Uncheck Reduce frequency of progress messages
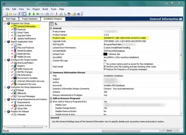186x135 pixels. 105,69
